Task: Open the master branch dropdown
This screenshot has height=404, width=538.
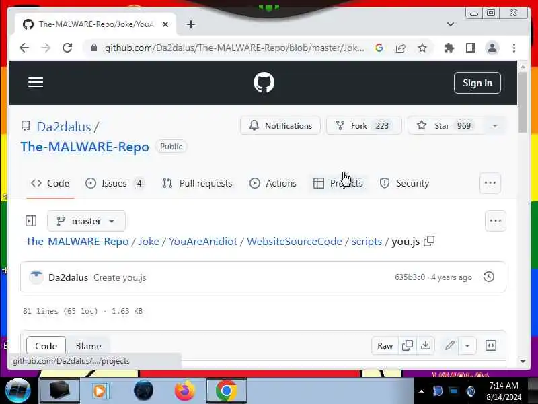Action: click(x=86, y=221)
